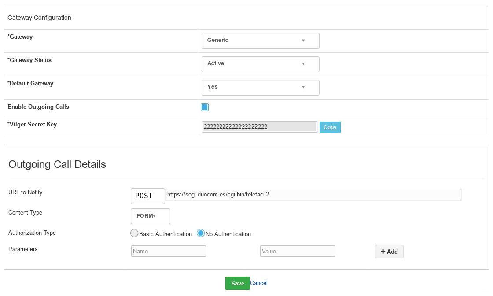Open the POST request method selector
The width and height of the screenshot is (493, 296).
[x=147, y=196]
